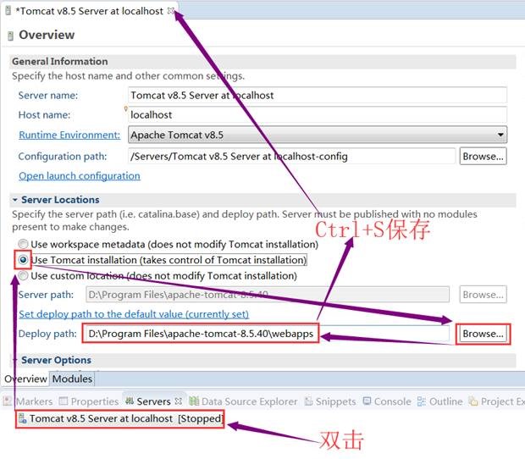Browse for the Deploy path
The height and width of the screenshot is (459, 525).
tap(483, 334)
